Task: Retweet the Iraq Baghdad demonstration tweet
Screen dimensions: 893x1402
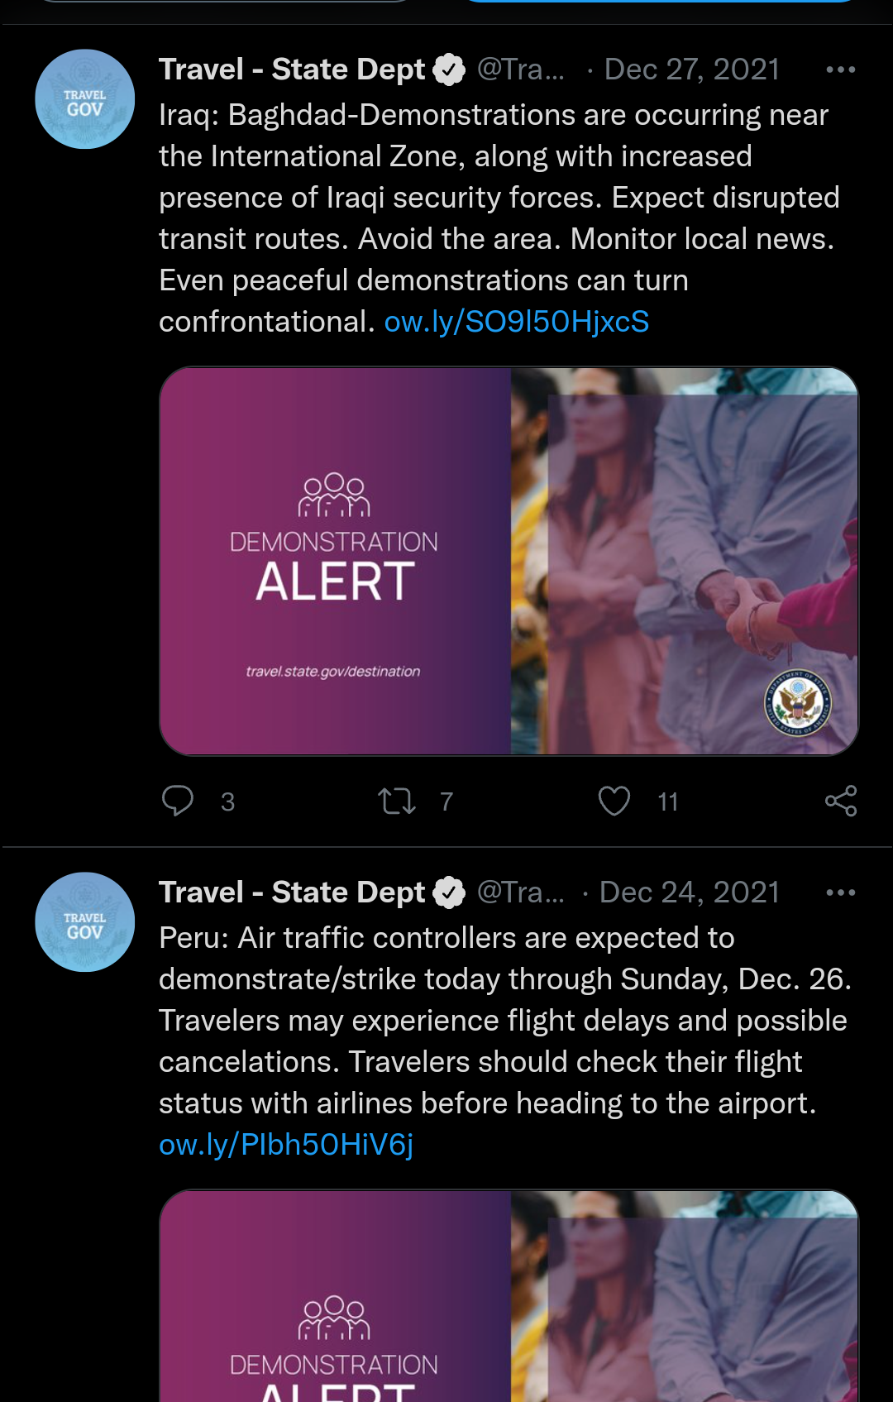Action: pyautogui.click(x=397, y=801)
